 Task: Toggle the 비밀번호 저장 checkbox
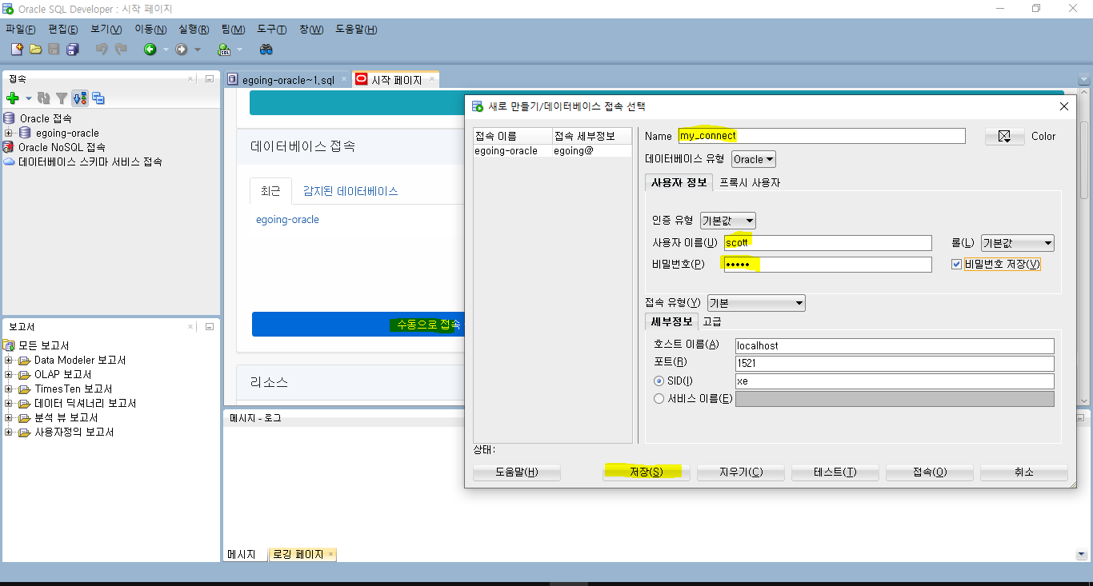(x=956, y=265)
